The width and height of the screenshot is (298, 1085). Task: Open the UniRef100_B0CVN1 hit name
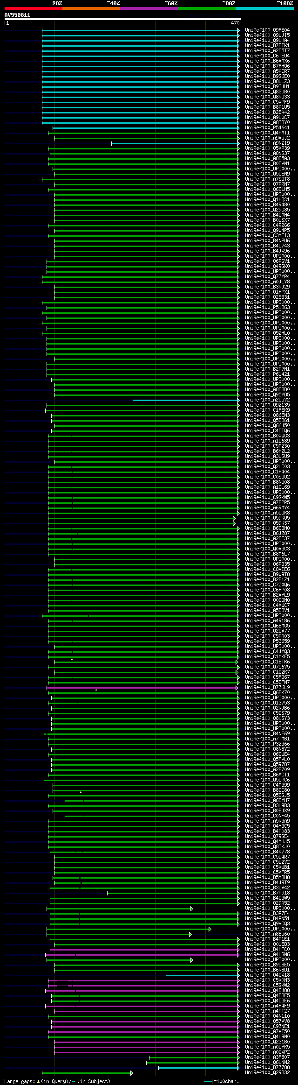[267, 164]
